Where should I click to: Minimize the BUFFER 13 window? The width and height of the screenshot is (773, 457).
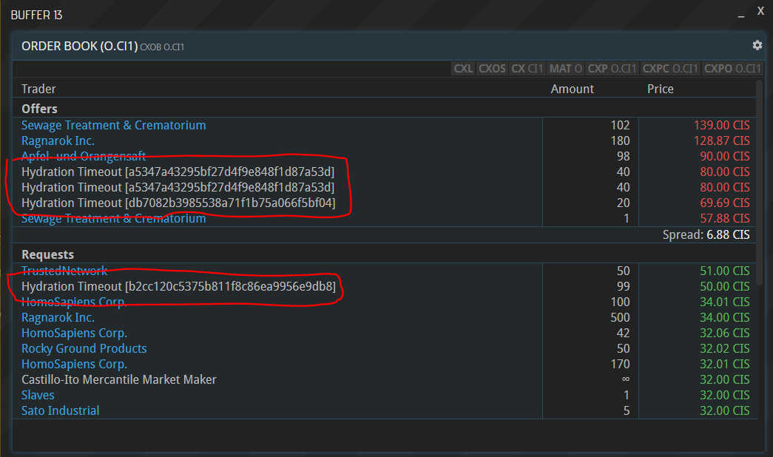[741, 15]
